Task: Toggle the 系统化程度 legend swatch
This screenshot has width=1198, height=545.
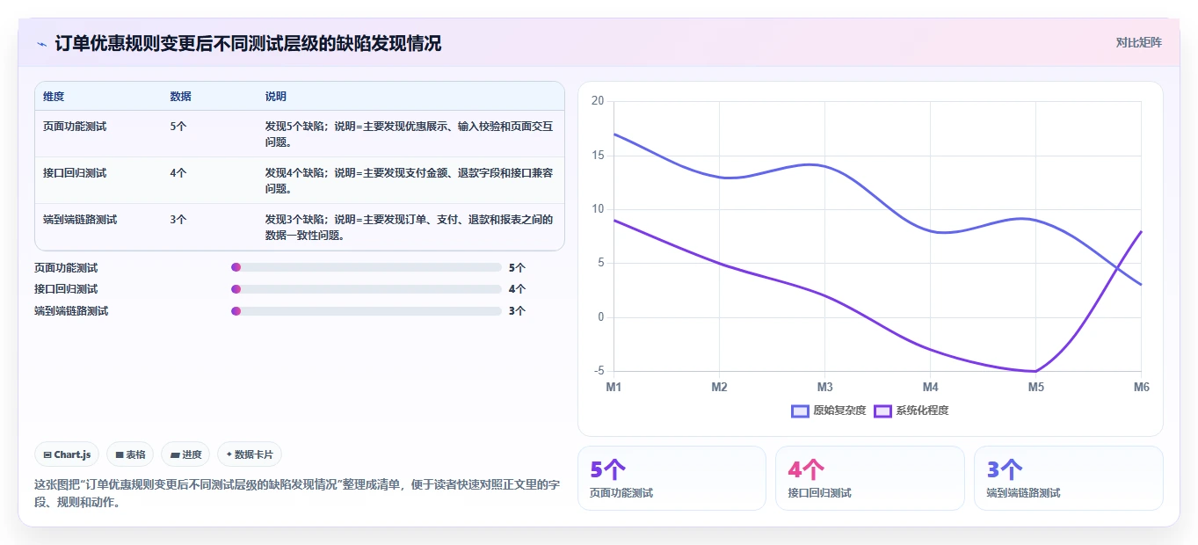Action: pyautogui.click(x=882, y=411)
